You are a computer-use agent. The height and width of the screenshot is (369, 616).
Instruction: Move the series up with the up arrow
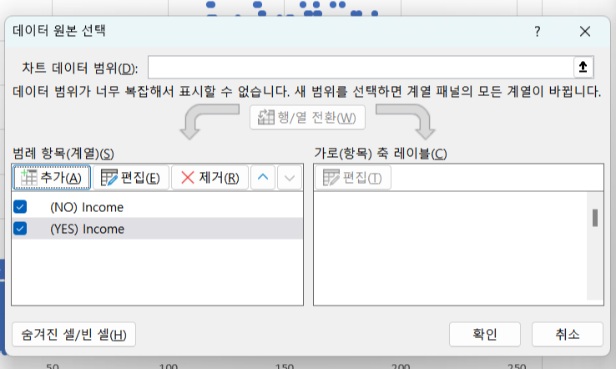[x=263, y=178]
